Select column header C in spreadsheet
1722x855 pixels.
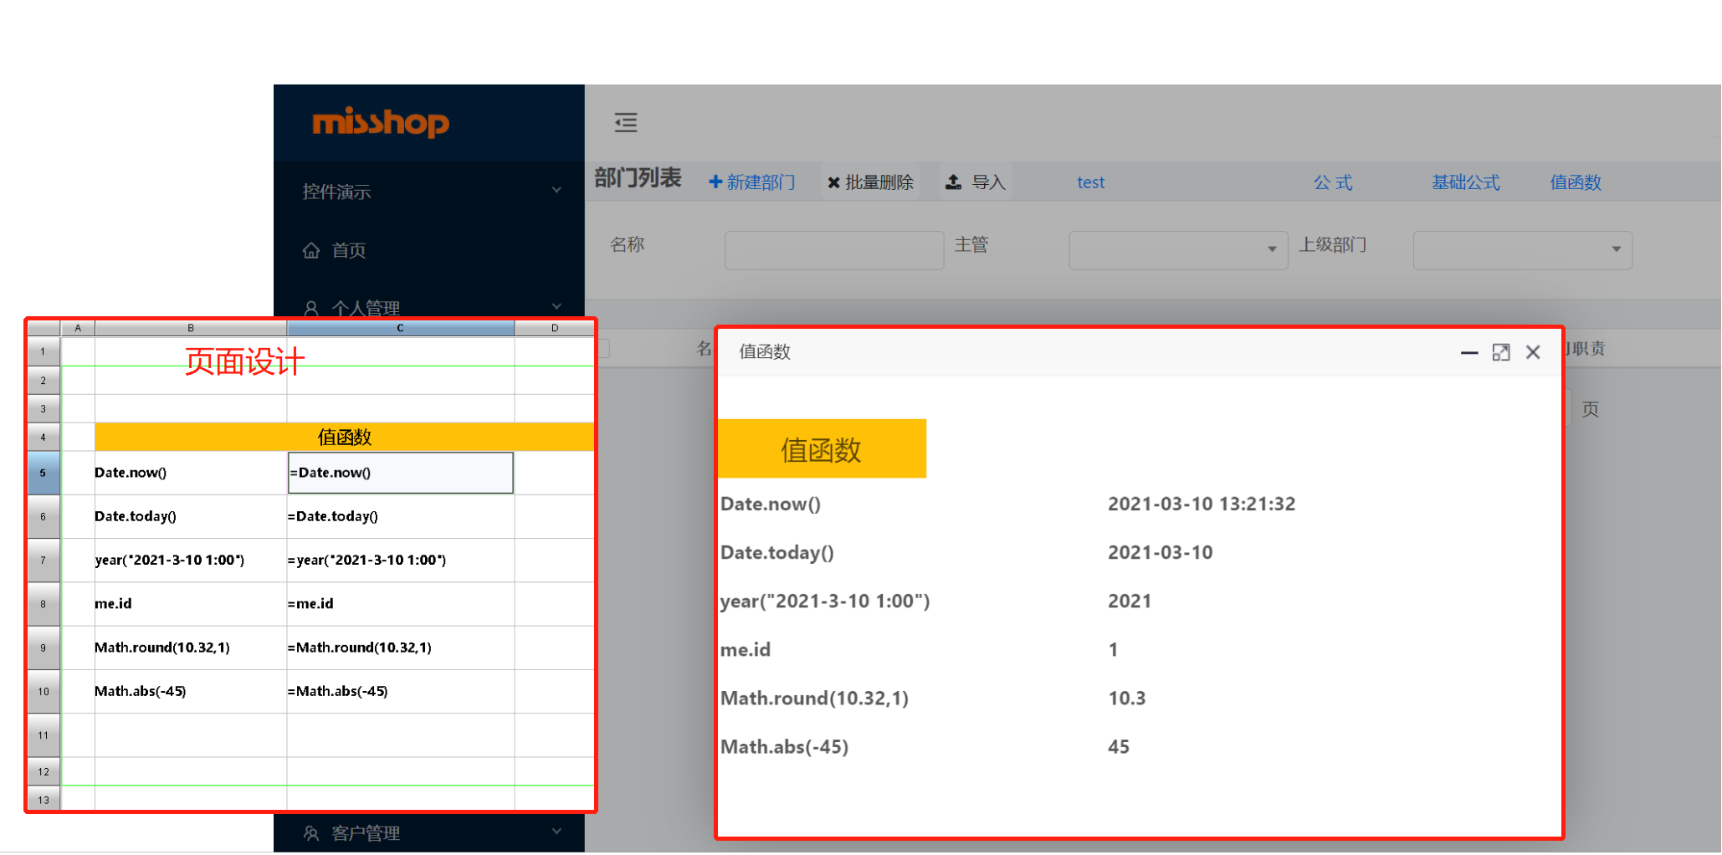click(x=400, y=328)
